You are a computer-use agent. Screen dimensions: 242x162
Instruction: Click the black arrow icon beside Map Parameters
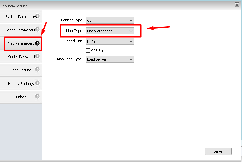(37, 43)
